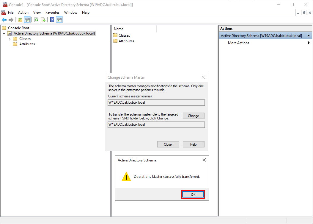Click the Classes folder icon in console tree

[x=15, y=39]
